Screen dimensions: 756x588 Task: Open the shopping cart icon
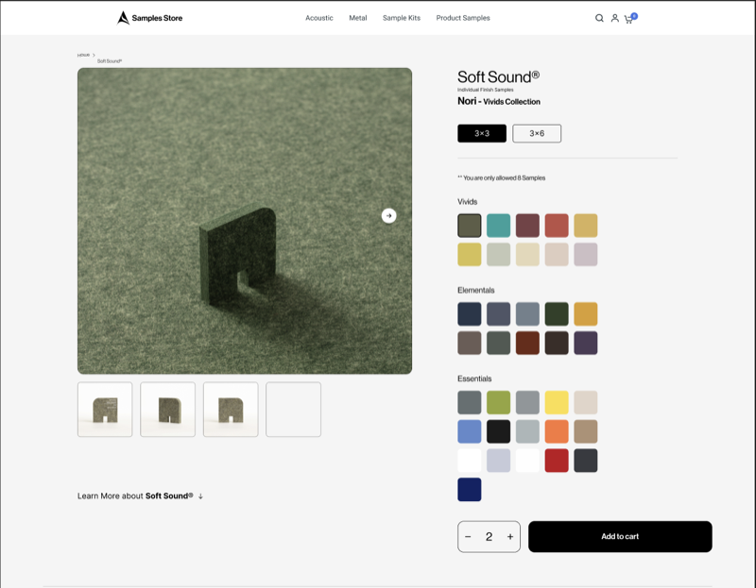point(628,19)
